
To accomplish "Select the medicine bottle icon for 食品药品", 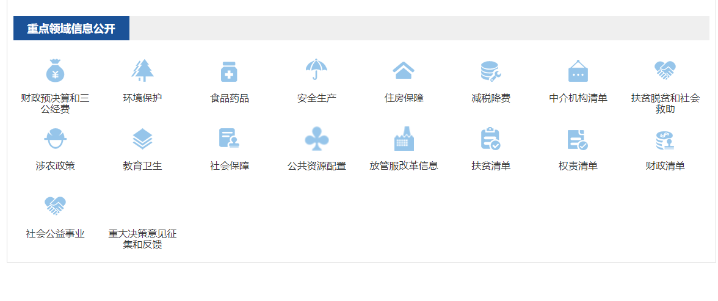I will click(x=230, y=71).
